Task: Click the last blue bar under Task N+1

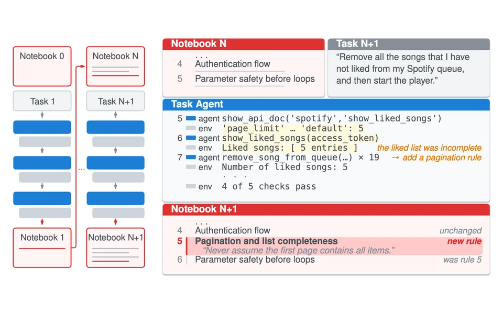Action: [x=115, y=198]
